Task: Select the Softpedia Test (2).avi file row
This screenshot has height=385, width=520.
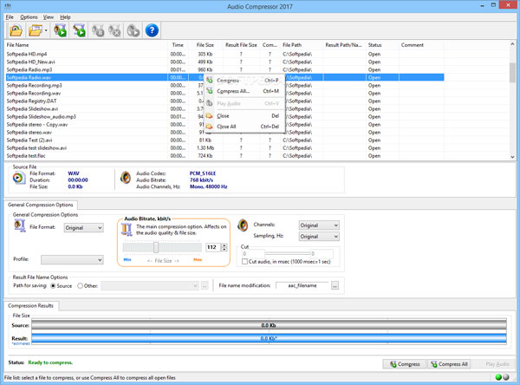Action: point(224,140)
